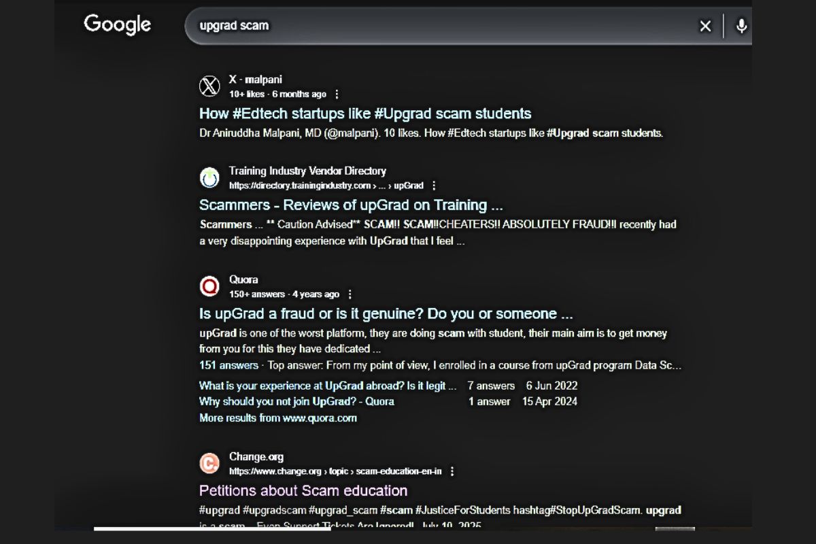Open the three-dot menu on the Change.org result
This screenshot has height=544, width=816.
(x=452, y=471)
